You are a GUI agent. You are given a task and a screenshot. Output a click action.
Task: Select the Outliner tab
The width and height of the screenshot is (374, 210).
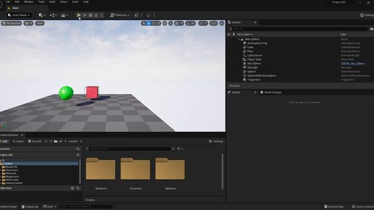tap(236, 22)
